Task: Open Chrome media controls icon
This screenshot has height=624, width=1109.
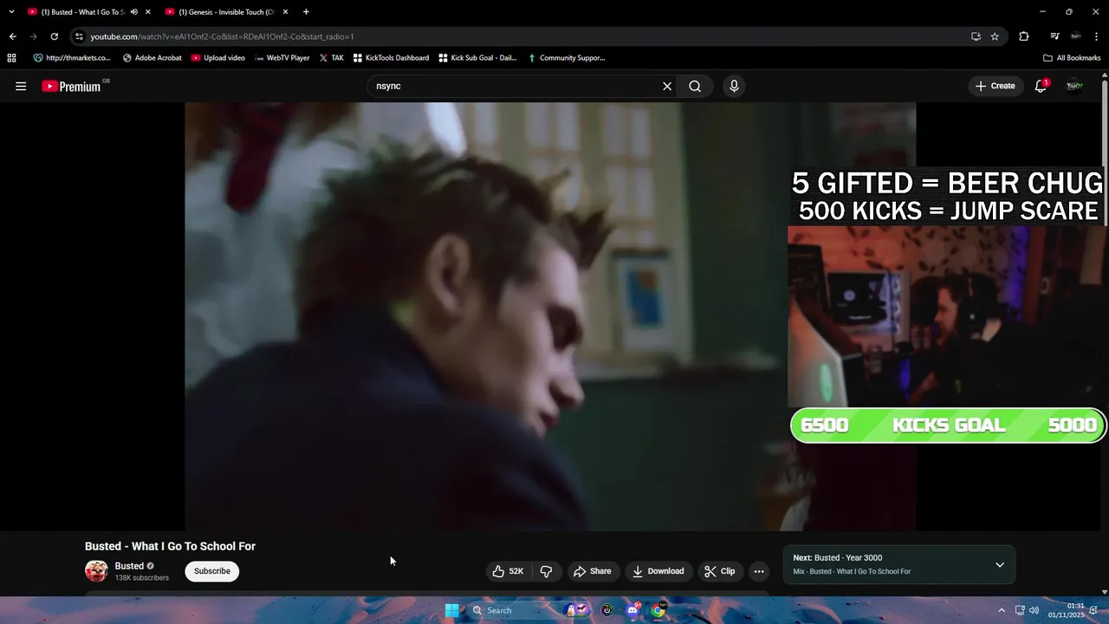Action: pos(1054,36)
